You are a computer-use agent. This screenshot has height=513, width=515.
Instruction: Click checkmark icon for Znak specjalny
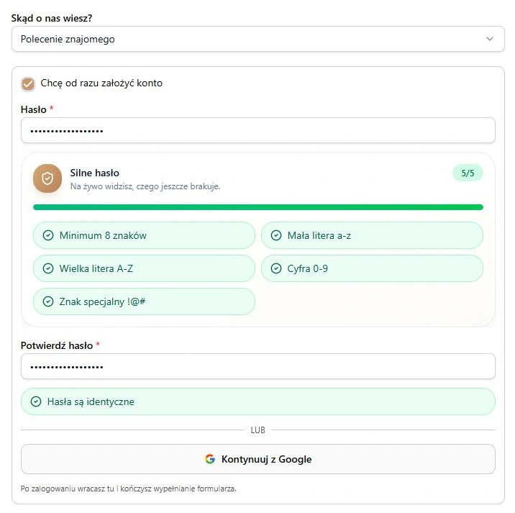click(x=48, y=301)
